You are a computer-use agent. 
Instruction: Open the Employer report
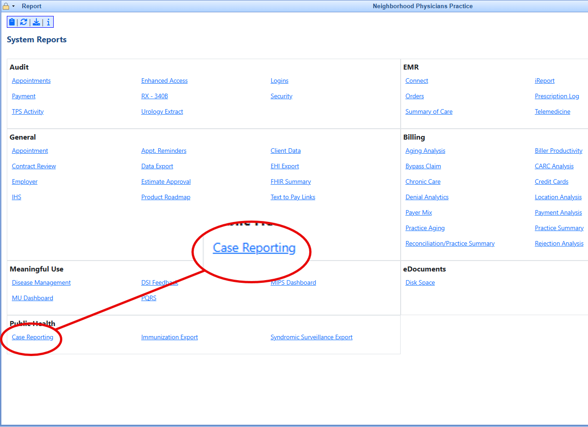[x=25, y=182]
